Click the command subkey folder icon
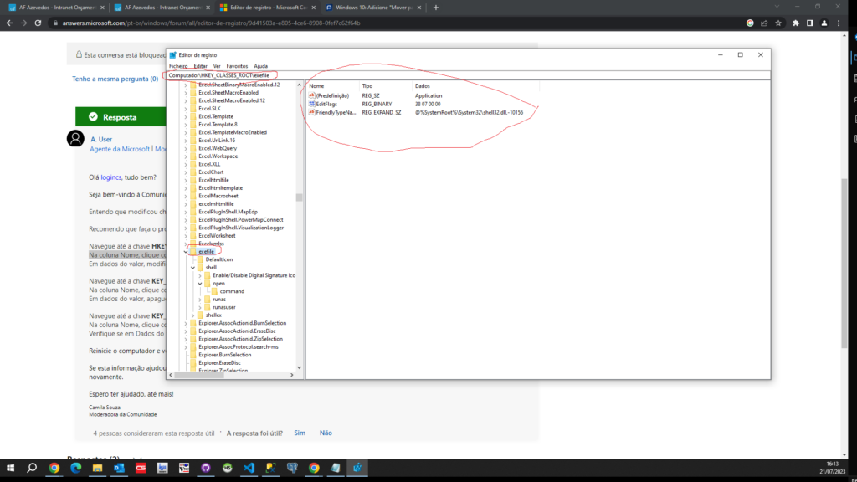The width and height of the screenshot is (857, 482). 214,291
